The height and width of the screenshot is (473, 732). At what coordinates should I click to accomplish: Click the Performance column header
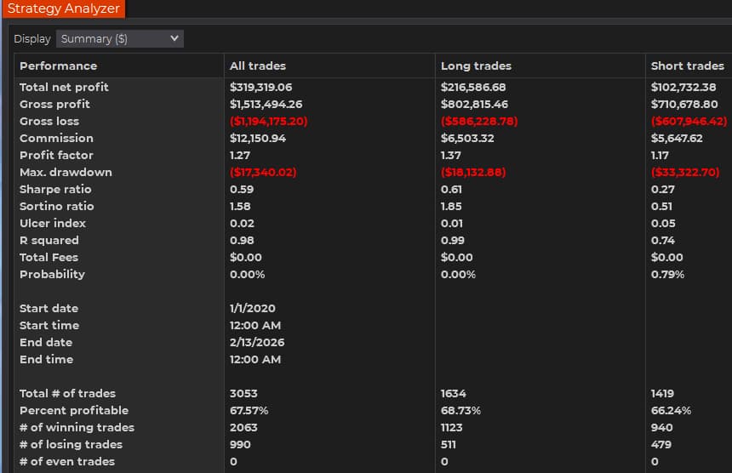pyautogui.click(x=59, y=66)
